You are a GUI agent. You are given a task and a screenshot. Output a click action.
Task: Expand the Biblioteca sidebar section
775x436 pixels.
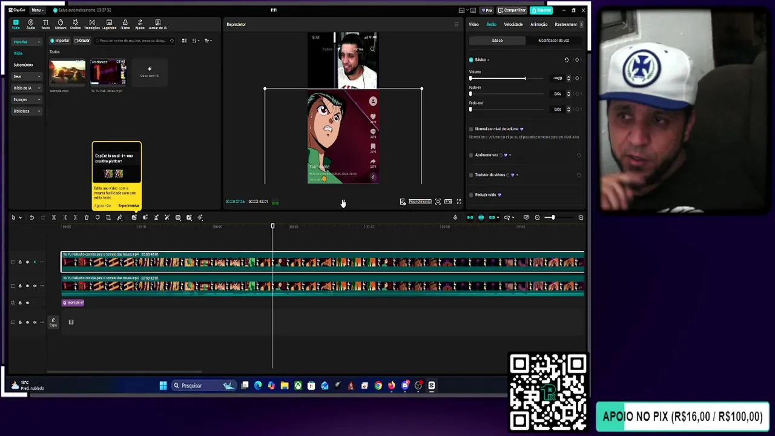pyautogui.click(x=27, y=111)
